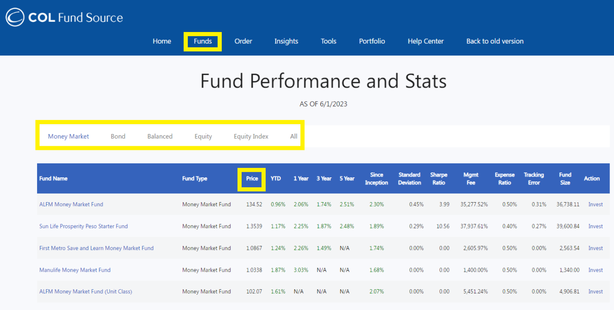Open First Metro Save and Learn Fund
614x310 pixels.
[96, 248]
